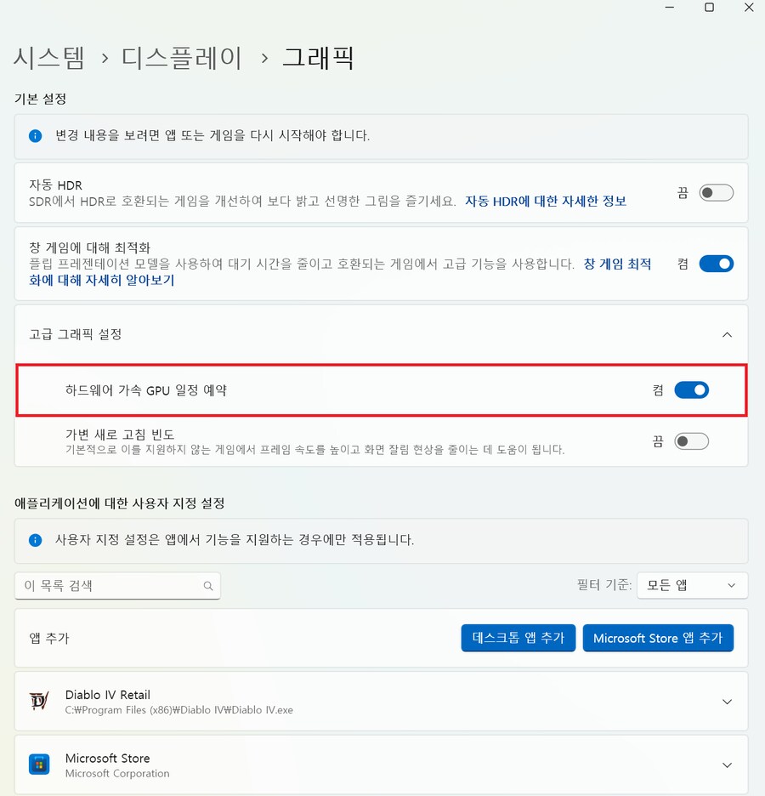The image size is (765, 796).
Task: Click the Diablo IV Retail app icon
Action: [39, 701]
